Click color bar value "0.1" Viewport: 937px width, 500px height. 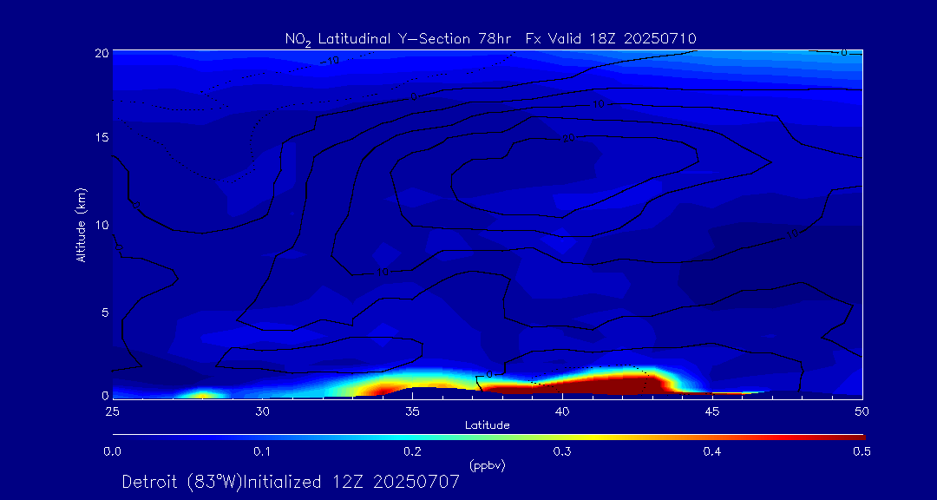(x=262, y=452)
